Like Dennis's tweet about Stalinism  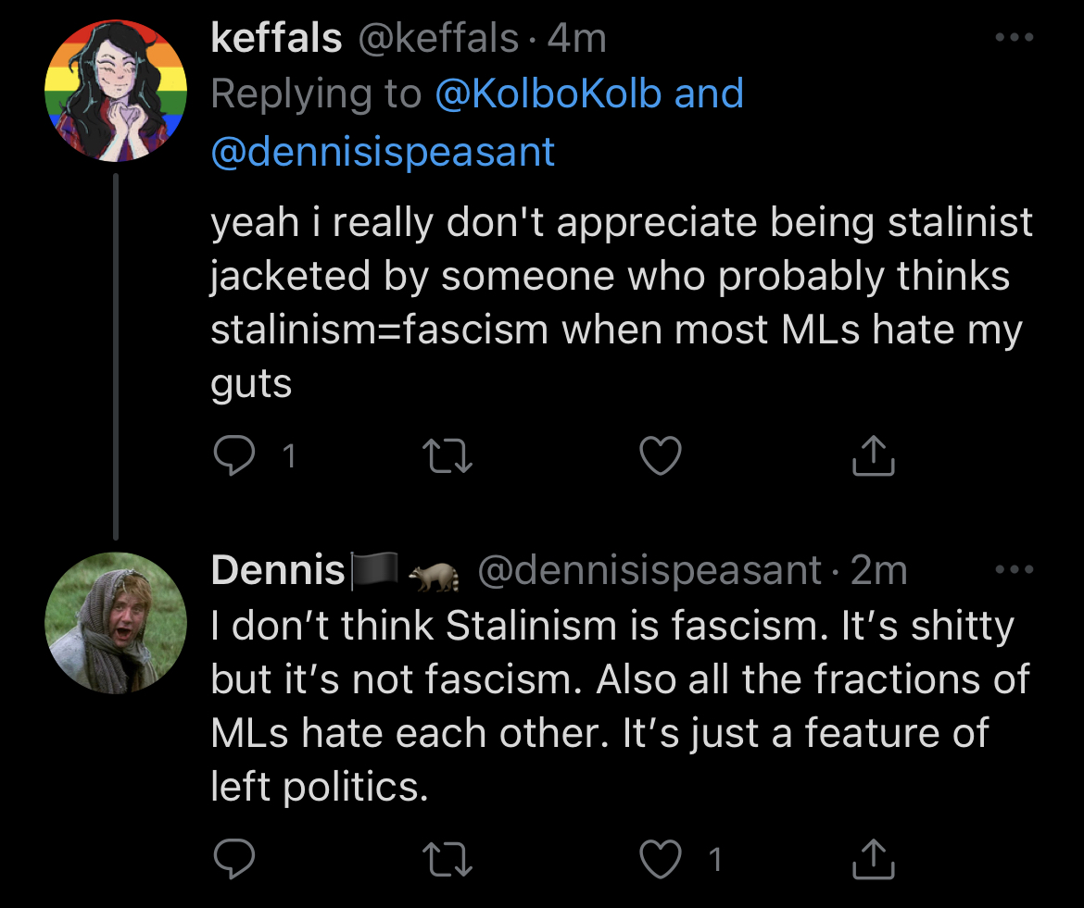[x=661, y=858]
